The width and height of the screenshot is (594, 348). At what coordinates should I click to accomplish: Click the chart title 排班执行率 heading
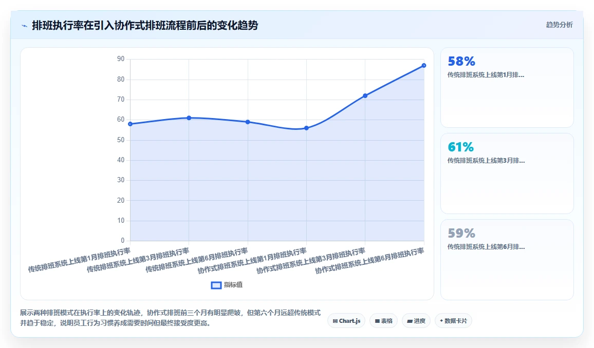click(x=145, y=25)
